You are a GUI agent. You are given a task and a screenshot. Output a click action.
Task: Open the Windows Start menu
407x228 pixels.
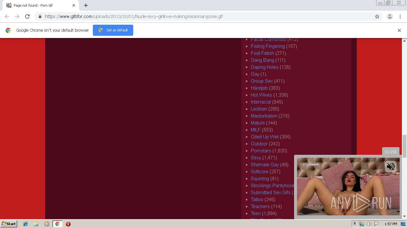coord(9,224)
